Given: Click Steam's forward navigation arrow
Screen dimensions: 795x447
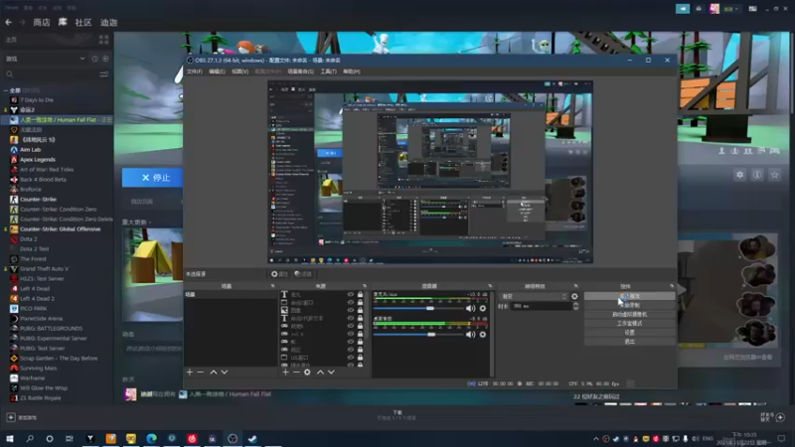Looking at the screenshot, I should click(22, 22).
